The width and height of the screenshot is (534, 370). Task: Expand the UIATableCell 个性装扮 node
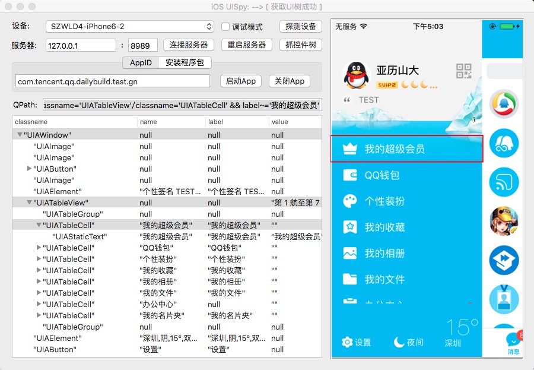tap(39, 259)
